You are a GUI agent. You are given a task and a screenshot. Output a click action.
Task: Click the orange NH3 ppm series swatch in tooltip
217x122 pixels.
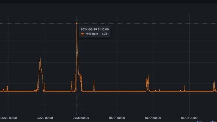click(x=82, y=34)
